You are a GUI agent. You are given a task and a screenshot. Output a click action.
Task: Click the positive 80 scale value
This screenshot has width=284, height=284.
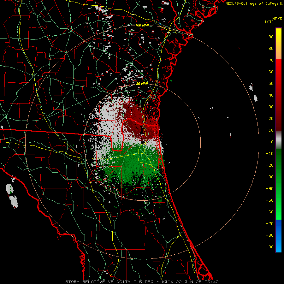(271, 48)
